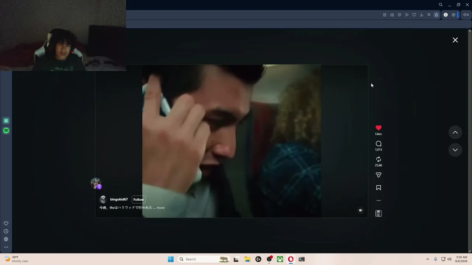Image resolution: width=472 pixels, height=265 pixels.
Task: Open the Opera downloads icon
Action: [421, 15]
